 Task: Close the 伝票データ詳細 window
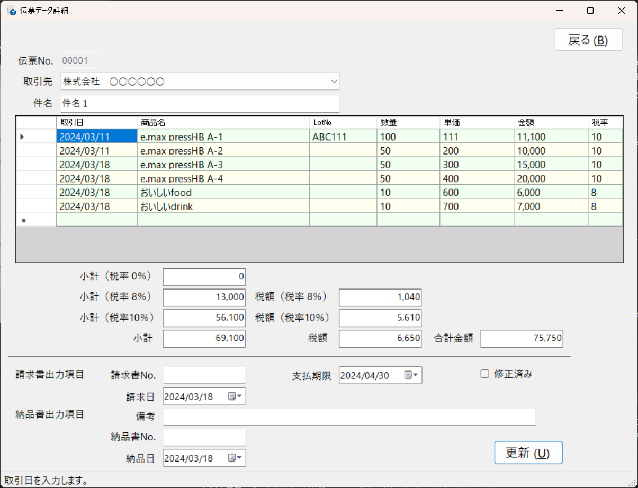point(622,11)
